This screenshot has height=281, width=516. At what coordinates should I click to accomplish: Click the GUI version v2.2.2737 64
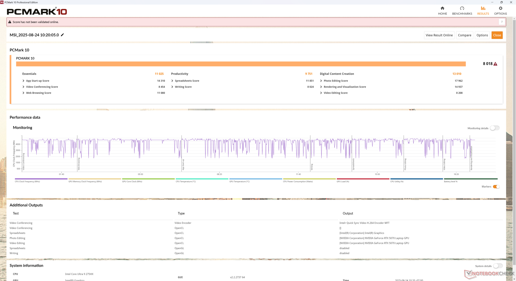[237, 277]
